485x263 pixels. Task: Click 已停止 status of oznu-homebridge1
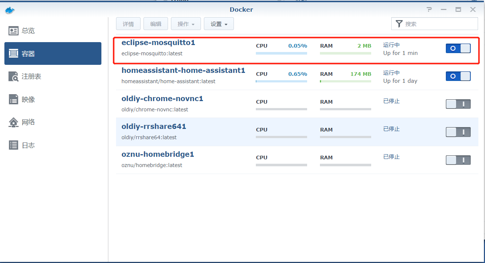(391, 157)
